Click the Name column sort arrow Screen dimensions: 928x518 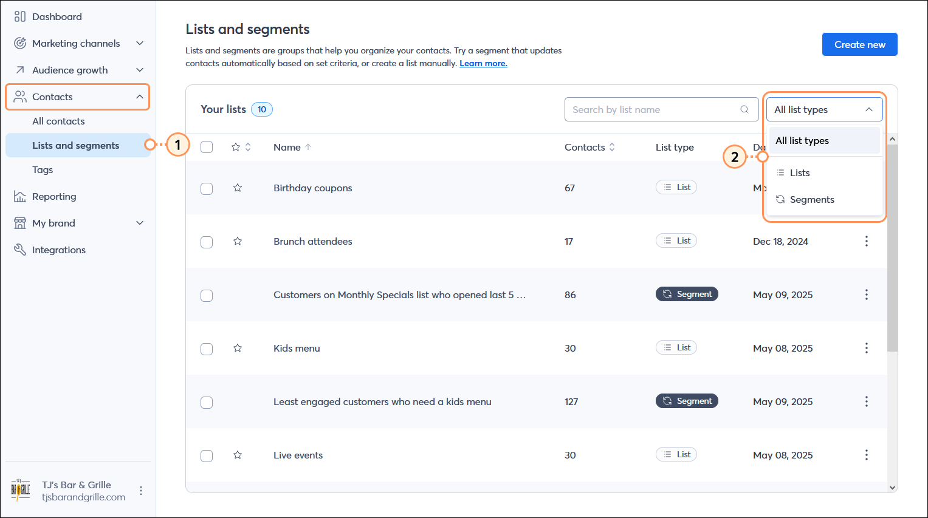(x=308, y=147)
